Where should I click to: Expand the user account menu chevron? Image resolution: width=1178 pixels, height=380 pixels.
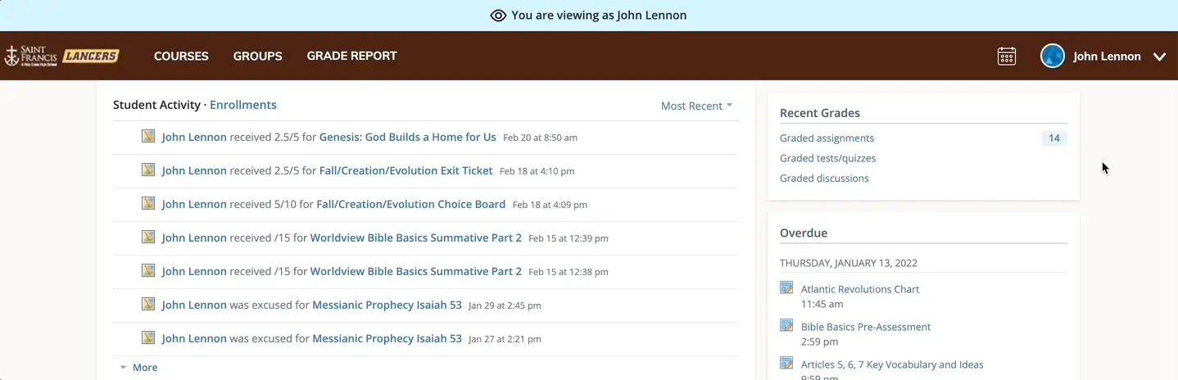pyautogui.click(x=1159, y=57)
